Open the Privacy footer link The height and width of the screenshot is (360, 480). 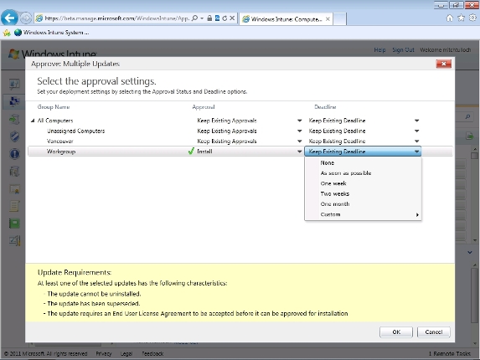pyautogui.click(x=104, y=353)
